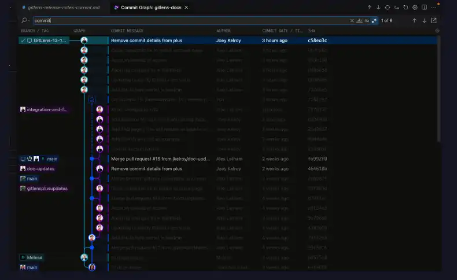Click author Joey Kelroy on top row
The image size is (457, 280).
[x=228, y=40]
